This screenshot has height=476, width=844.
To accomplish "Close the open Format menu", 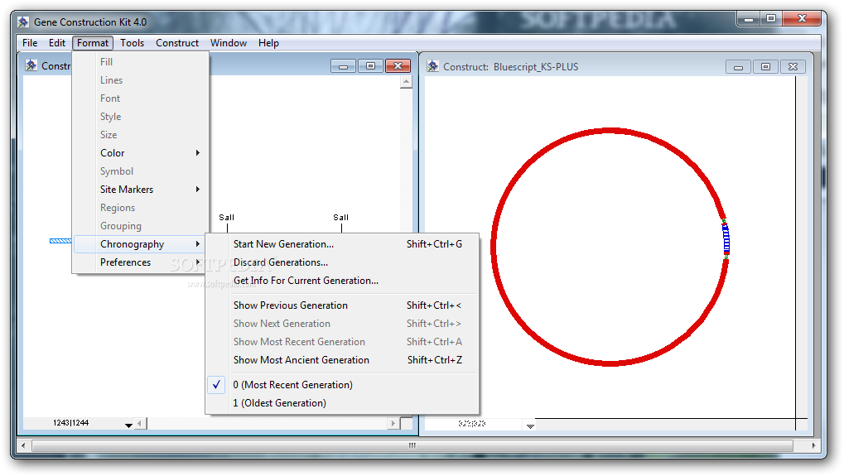I will pos(93,43).
